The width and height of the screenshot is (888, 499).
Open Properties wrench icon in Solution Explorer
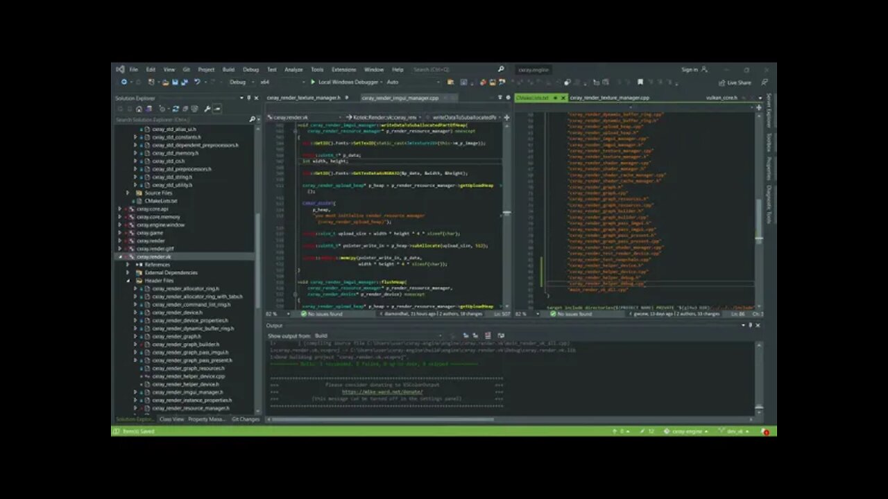coord(207,109)
